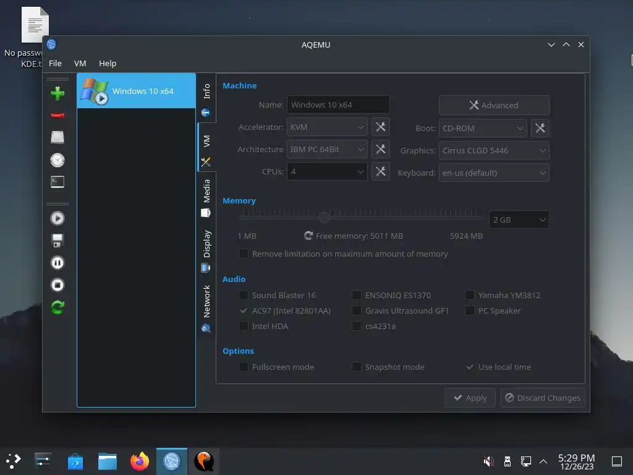Check ENSONIQ ES1370 audio option

357,295
